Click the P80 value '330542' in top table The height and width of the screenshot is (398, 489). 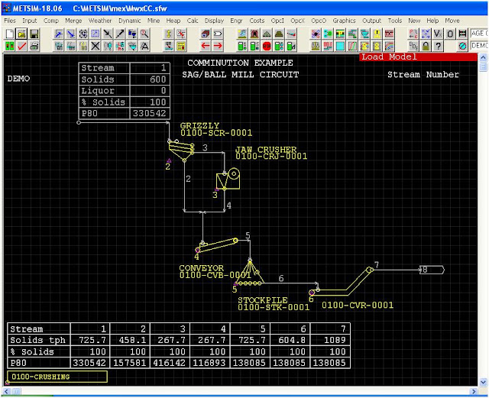click(150, 113)
